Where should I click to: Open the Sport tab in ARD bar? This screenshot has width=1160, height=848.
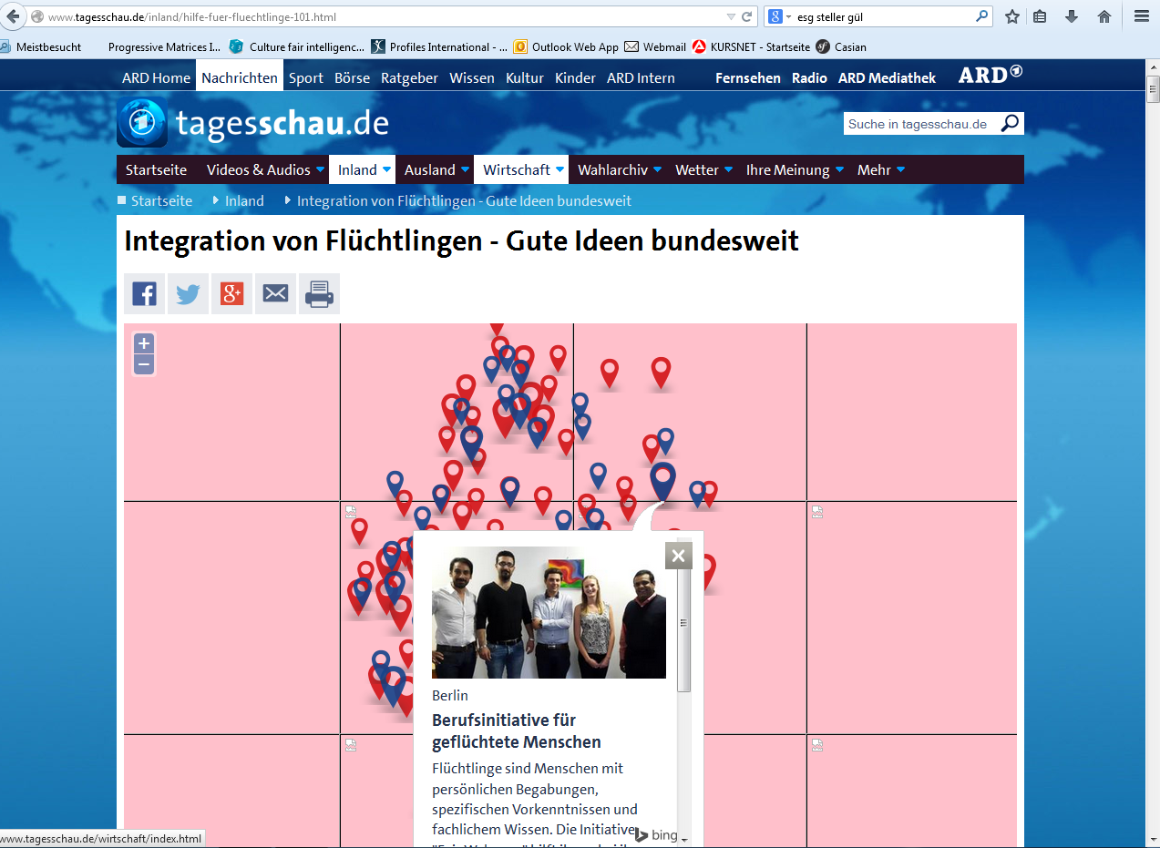point(306,77)
